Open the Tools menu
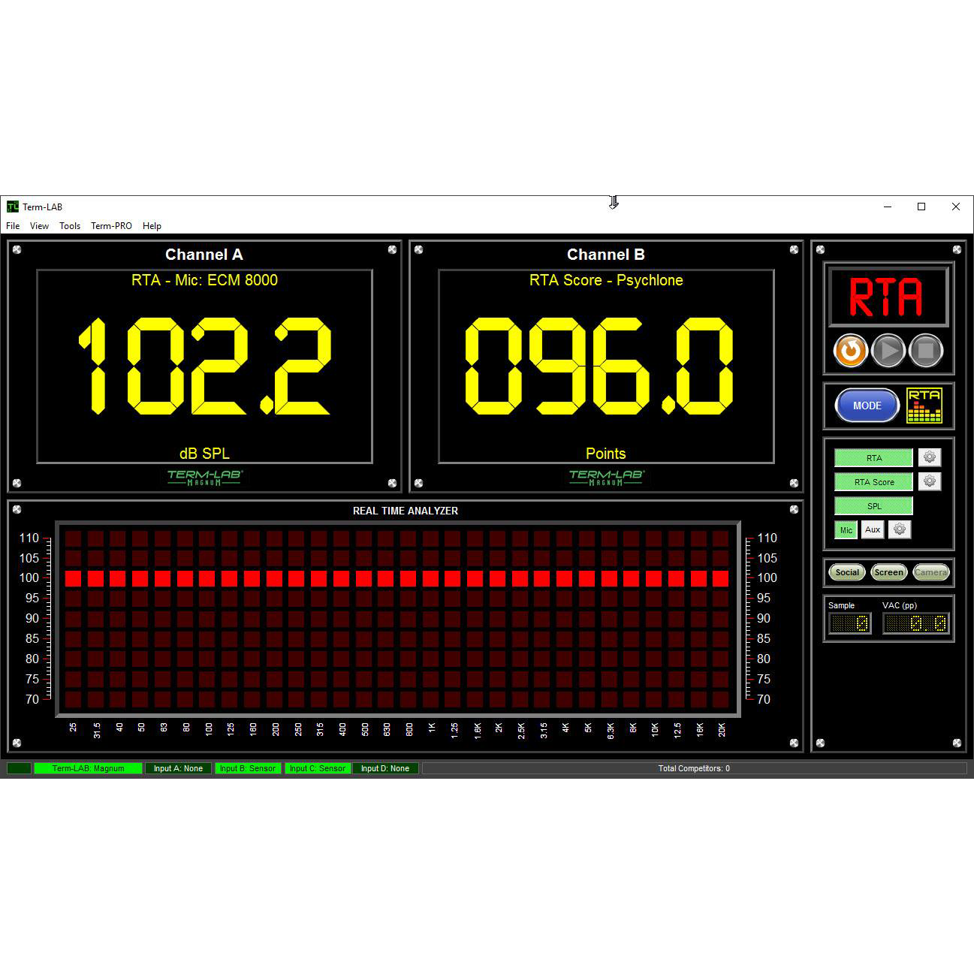The width and height of the screenshot is (974, 974). (x=70, y=226)
